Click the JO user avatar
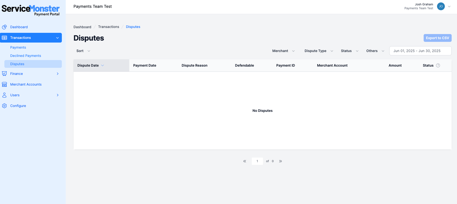This screenshot has height=204, width=457. [x=441, y=6]
